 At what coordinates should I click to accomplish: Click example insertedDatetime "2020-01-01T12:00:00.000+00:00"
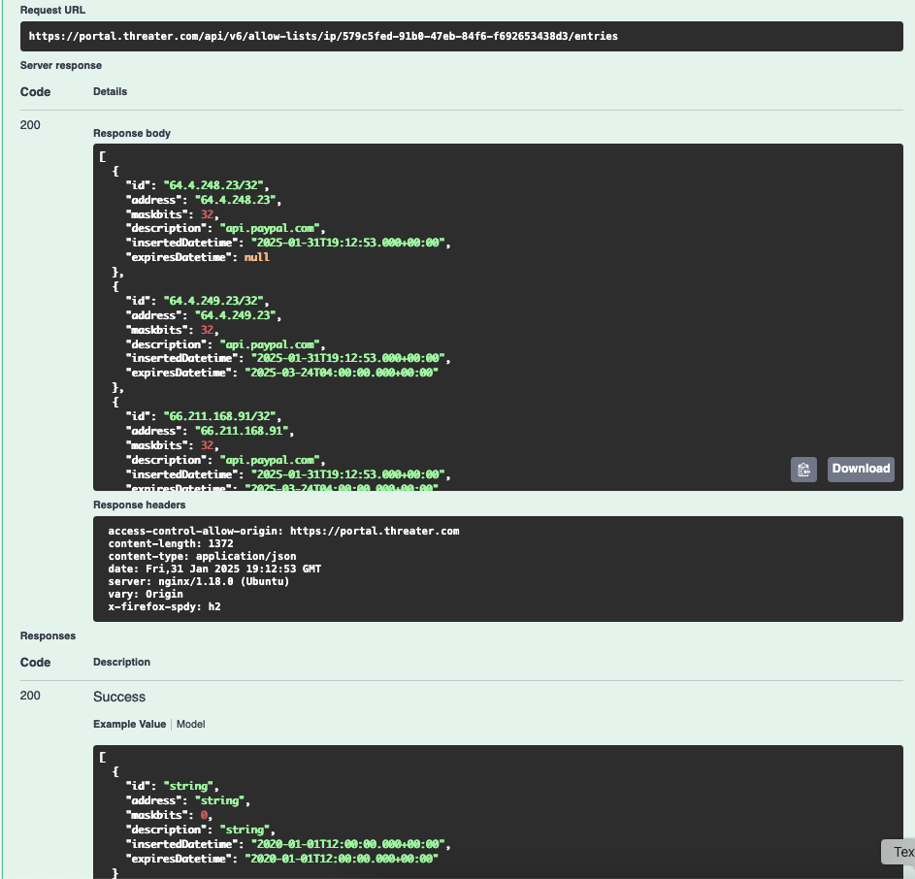coord(347,844)
